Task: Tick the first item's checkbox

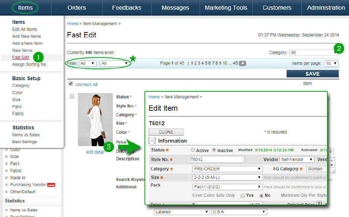Action: [72, 96]
